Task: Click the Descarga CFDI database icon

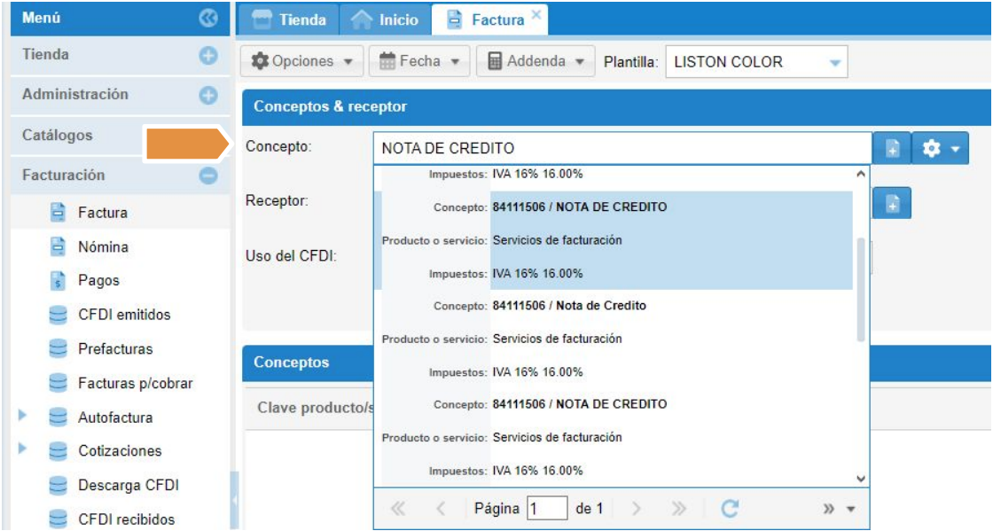Action: pyautogui.click(x=59, y=486)
